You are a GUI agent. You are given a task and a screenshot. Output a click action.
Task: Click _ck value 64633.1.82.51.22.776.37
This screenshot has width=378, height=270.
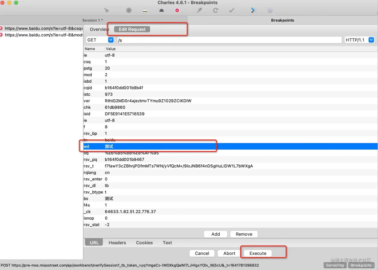130,212
